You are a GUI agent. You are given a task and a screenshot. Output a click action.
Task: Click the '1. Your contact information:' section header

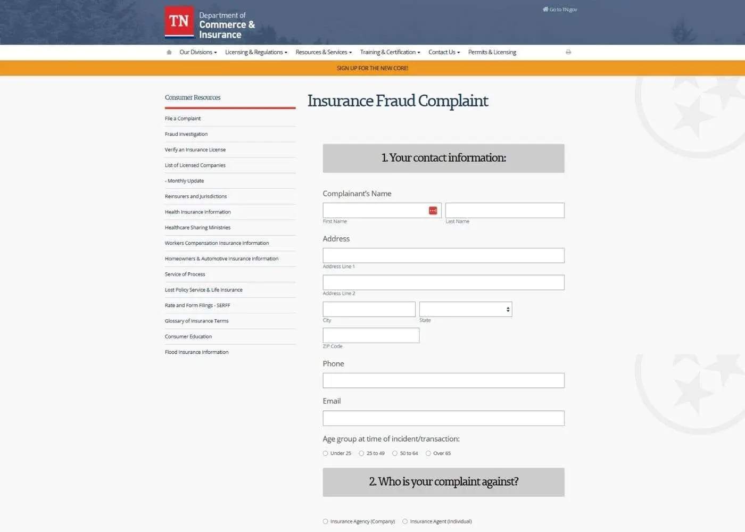[443, 158]
